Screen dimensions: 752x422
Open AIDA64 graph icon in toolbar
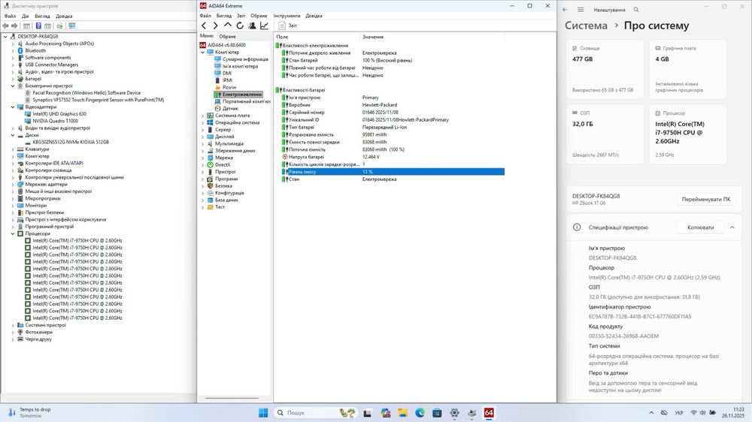coord(264,26)
